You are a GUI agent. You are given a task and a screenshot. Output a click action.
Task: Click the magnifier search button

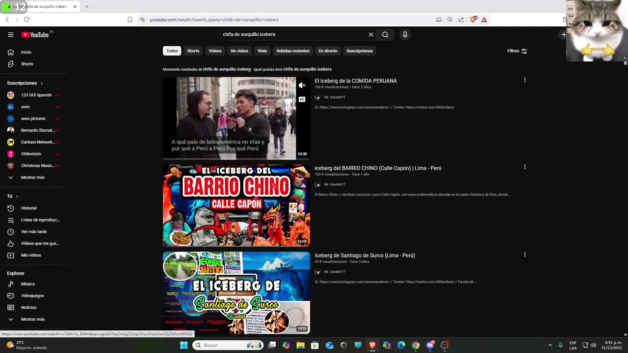pos(385,35)
